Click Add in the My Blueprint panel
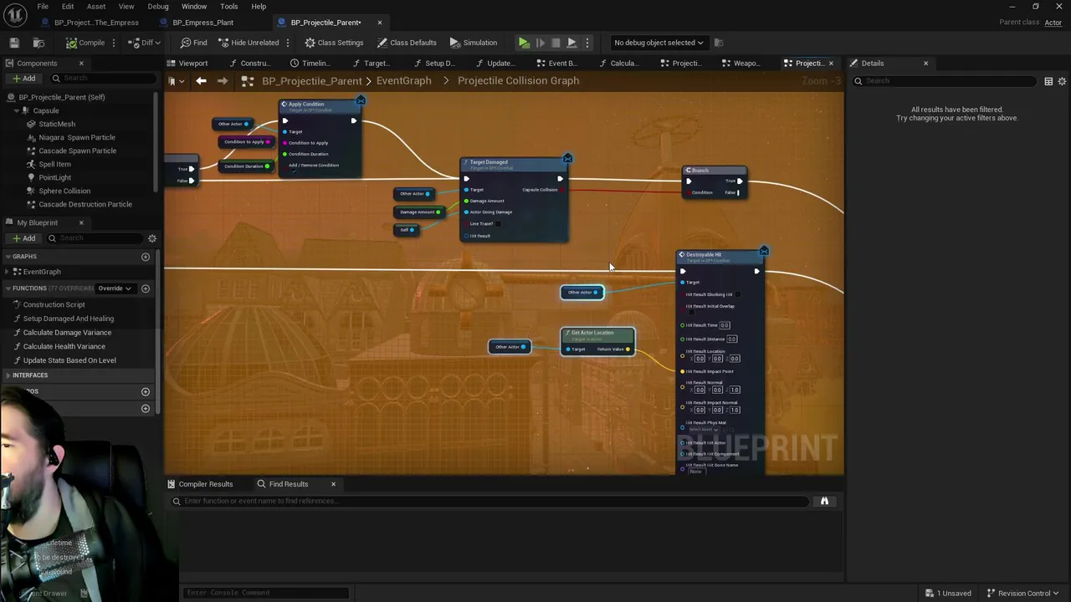 click(23, 238)
